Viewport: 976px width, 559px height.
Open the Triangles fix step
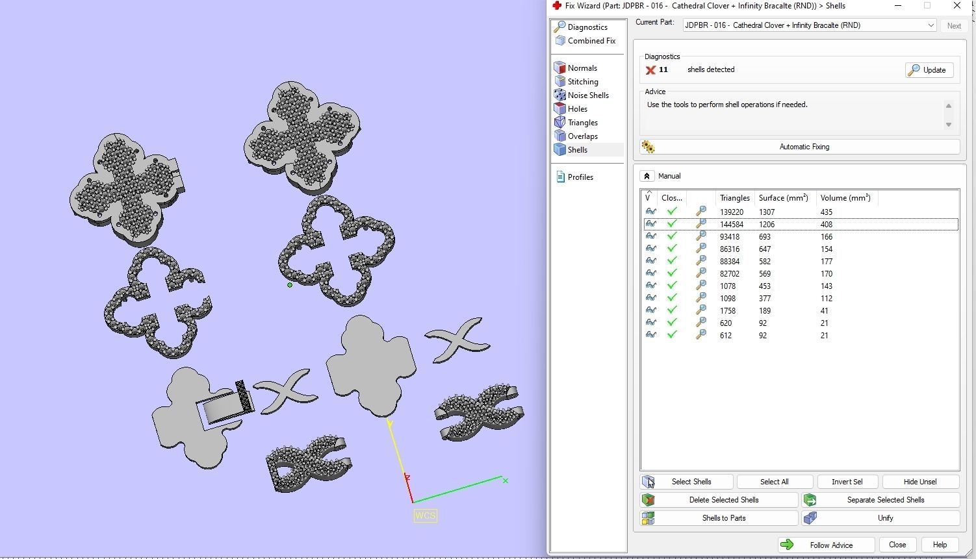[x=582, y=123]
